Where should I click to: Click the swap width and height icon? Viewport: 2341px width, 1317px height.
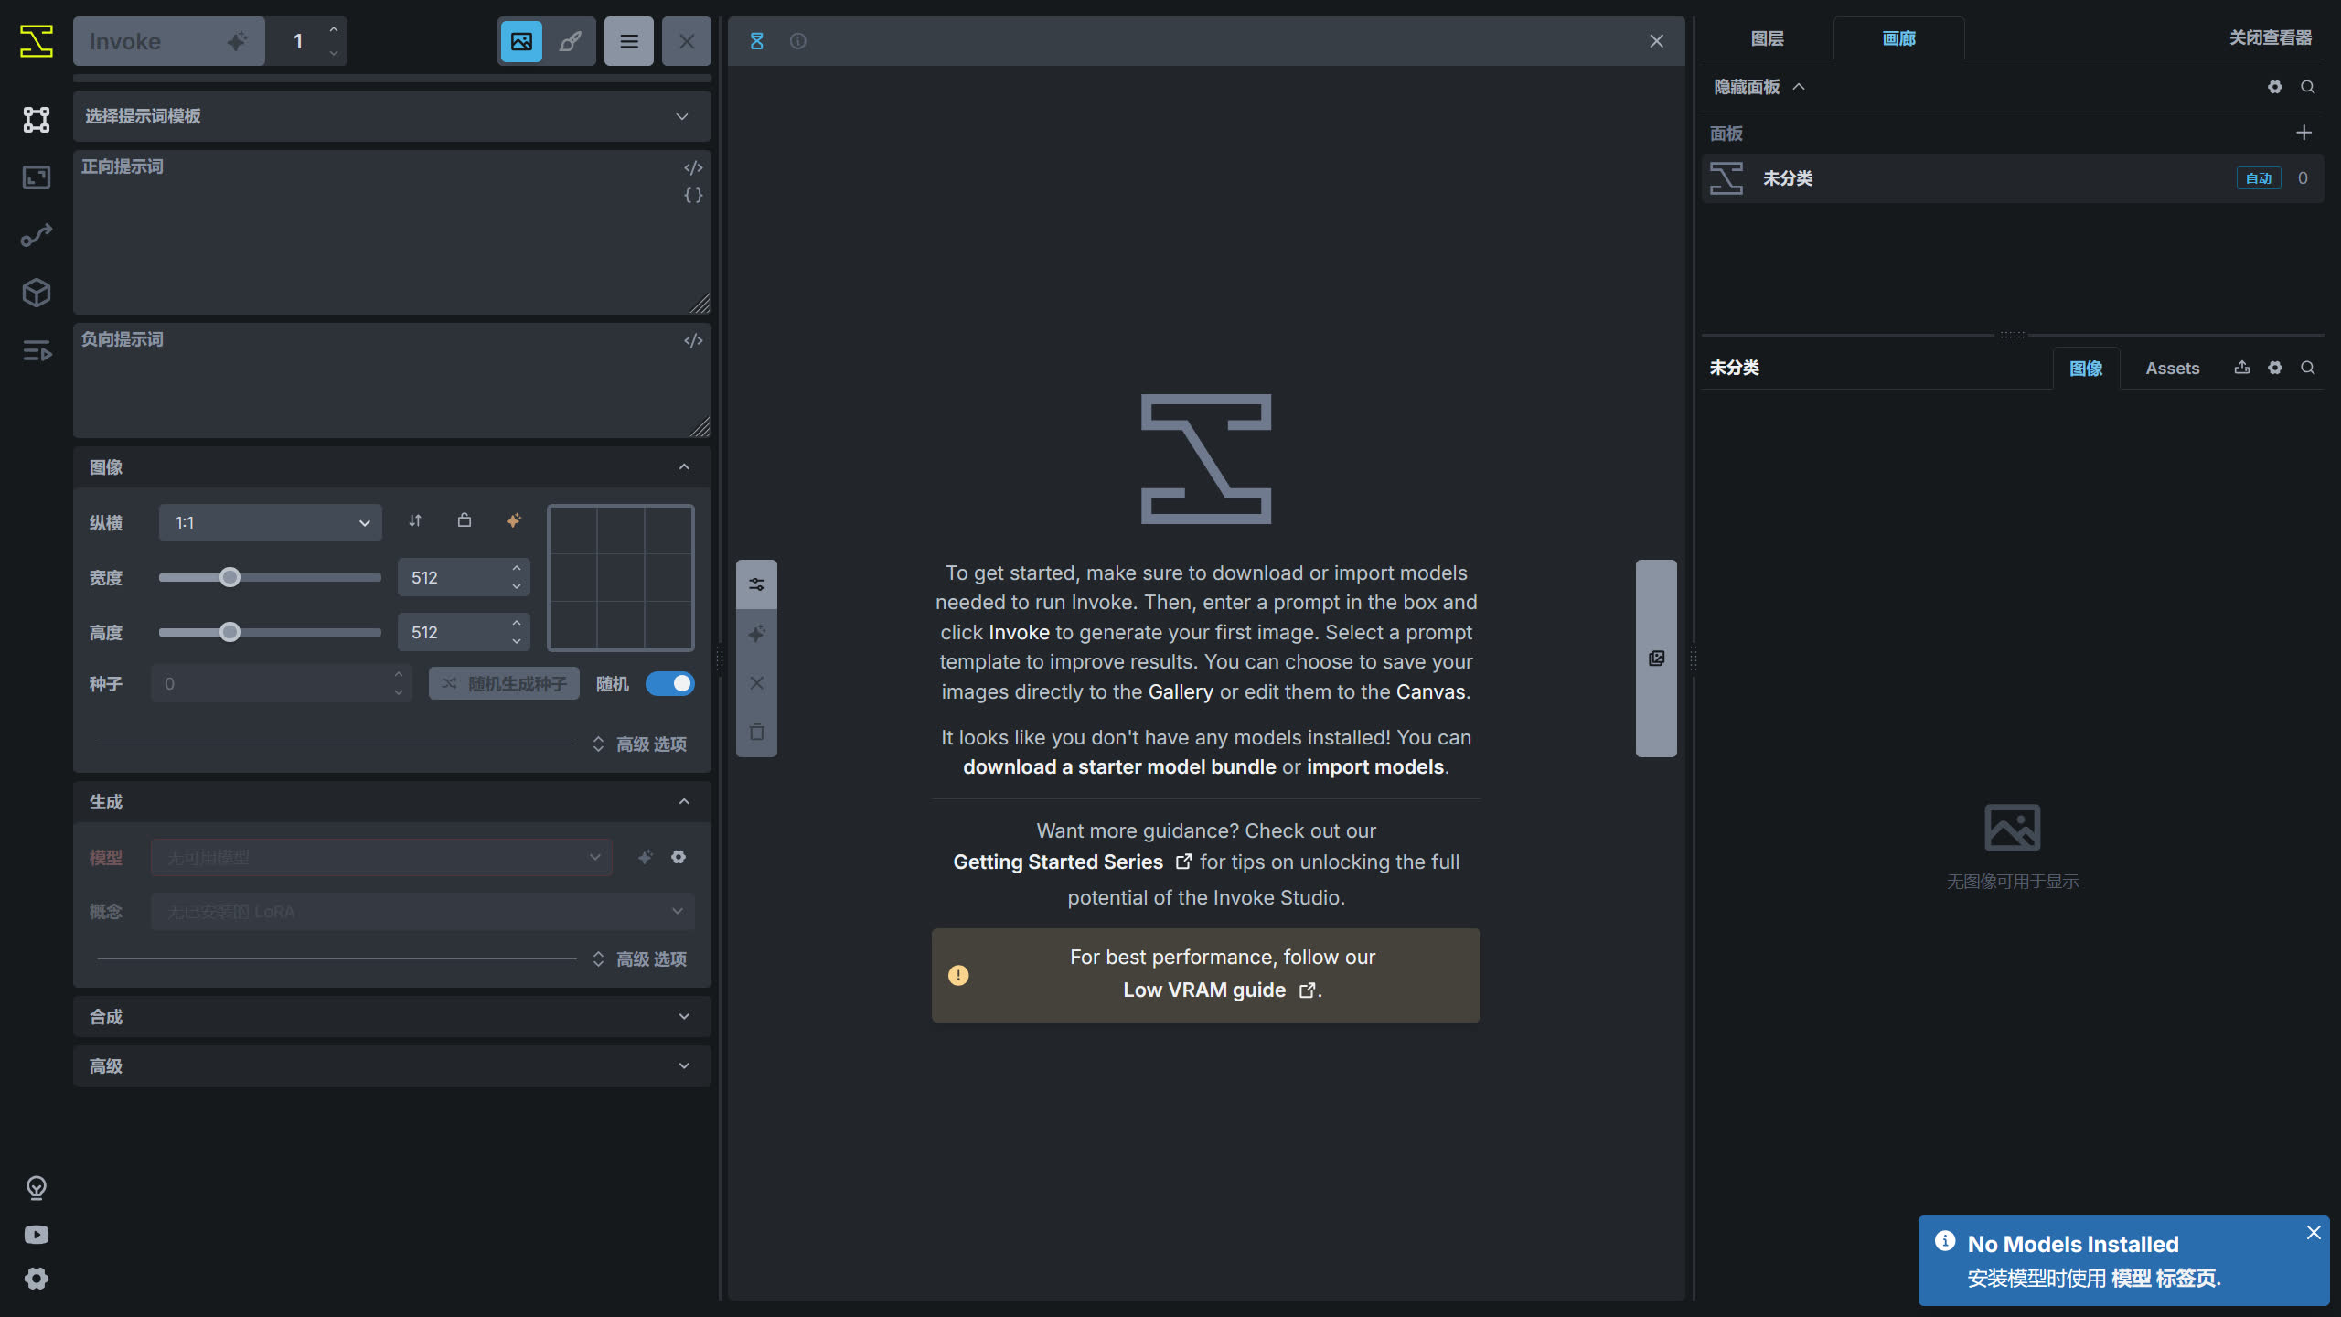[x=415, y=520]
